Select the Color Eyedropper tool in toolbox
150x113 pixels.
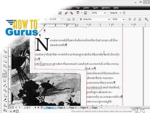(5, 100)
